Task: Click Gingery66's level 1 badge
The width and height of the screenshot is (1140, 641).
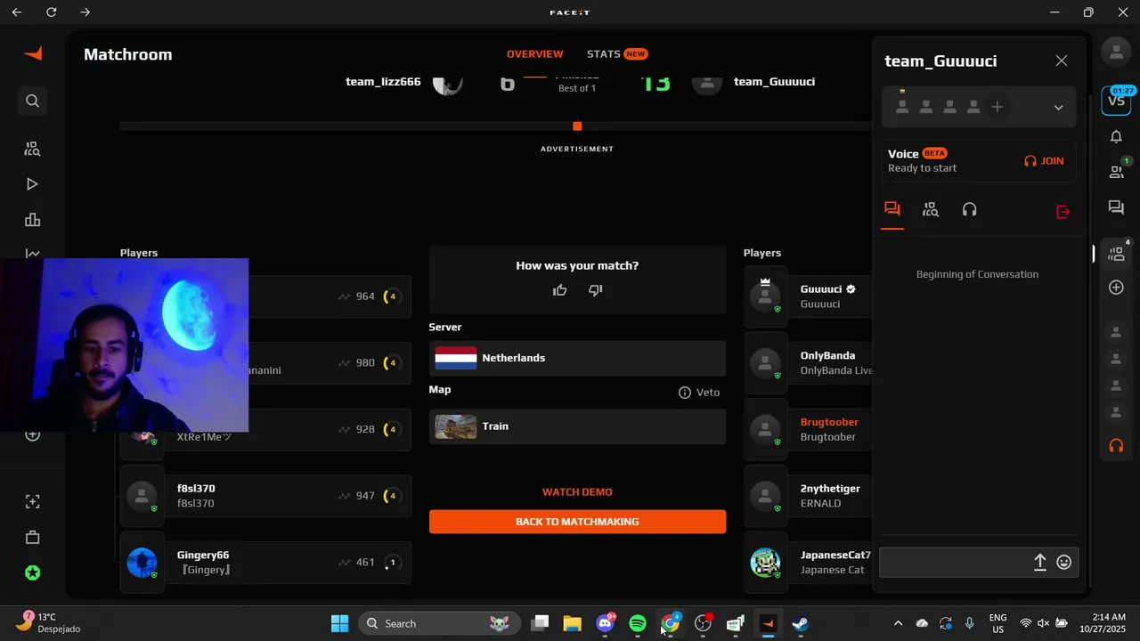Action: tap(392, 563)
